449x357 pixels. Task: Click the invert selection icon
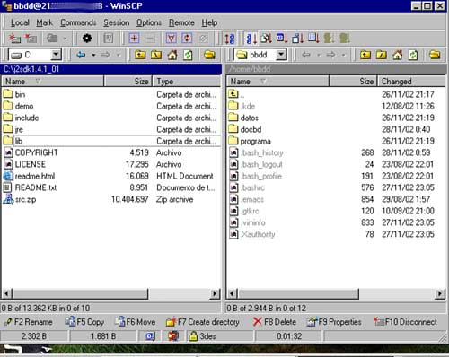click(187, 39)
